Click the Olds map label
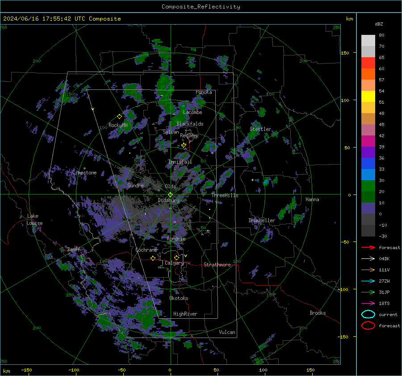 (170, 186)
